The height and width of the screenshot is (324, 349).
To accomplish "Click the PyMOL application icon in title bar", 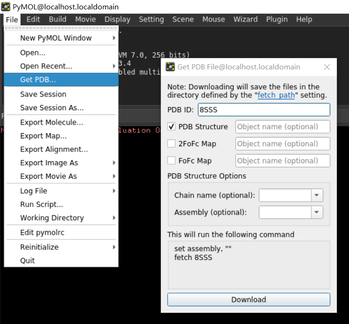I will tap(6, 7).
